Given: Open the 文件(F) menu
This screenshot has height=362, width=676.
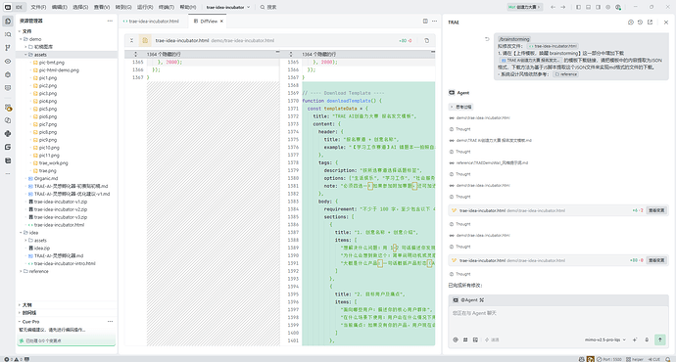Looking at the screenshot, I should [38, 7].
